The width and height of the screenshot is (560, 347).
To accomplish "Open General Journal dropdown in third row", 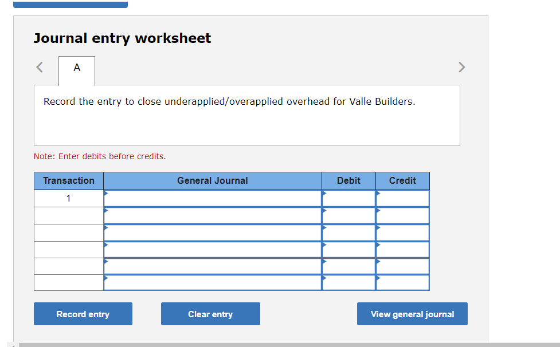I will click(213, 233).
